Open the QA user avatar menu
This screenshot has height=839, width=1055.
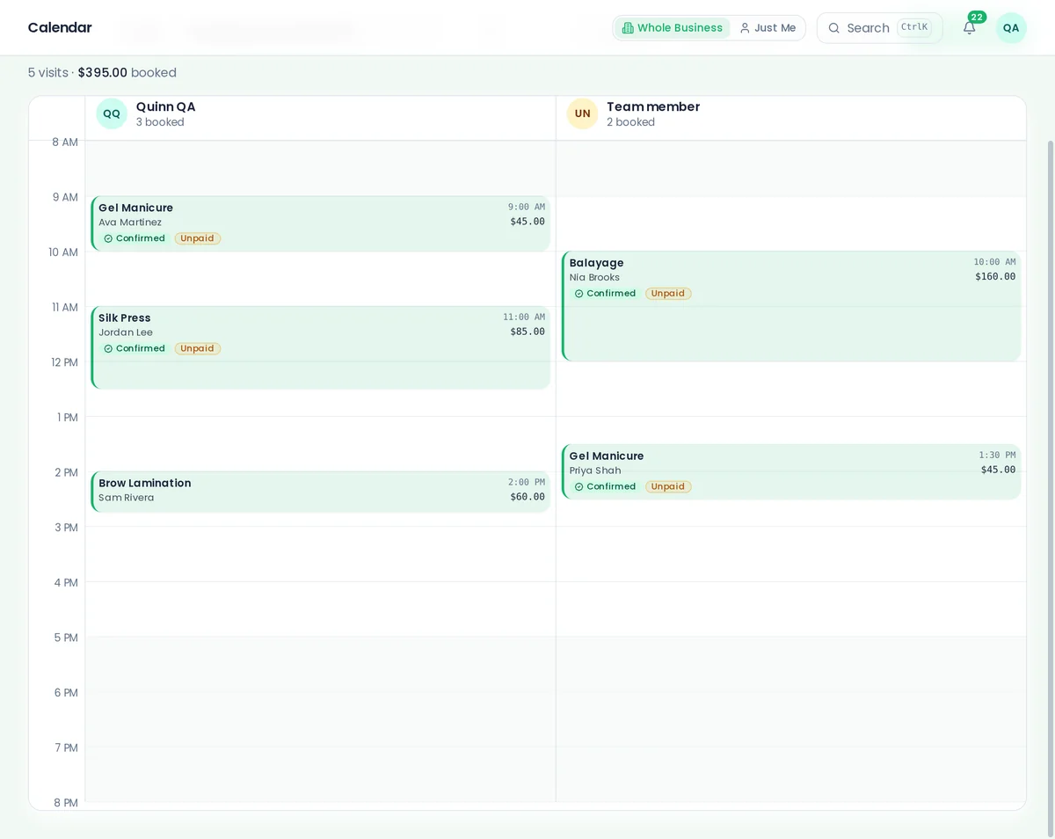tap(1011, 28)
